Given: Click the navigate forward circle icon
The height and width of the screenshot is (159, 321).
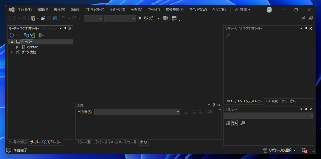Looking at the screenshot, I should click(x=24, y=18).
